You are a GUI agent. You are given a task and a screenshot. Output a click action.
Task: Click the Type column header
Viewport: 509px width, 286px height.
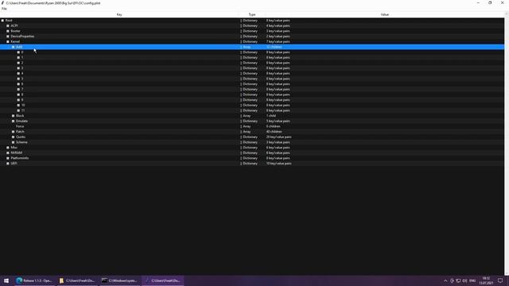click(x=252, y=14)
